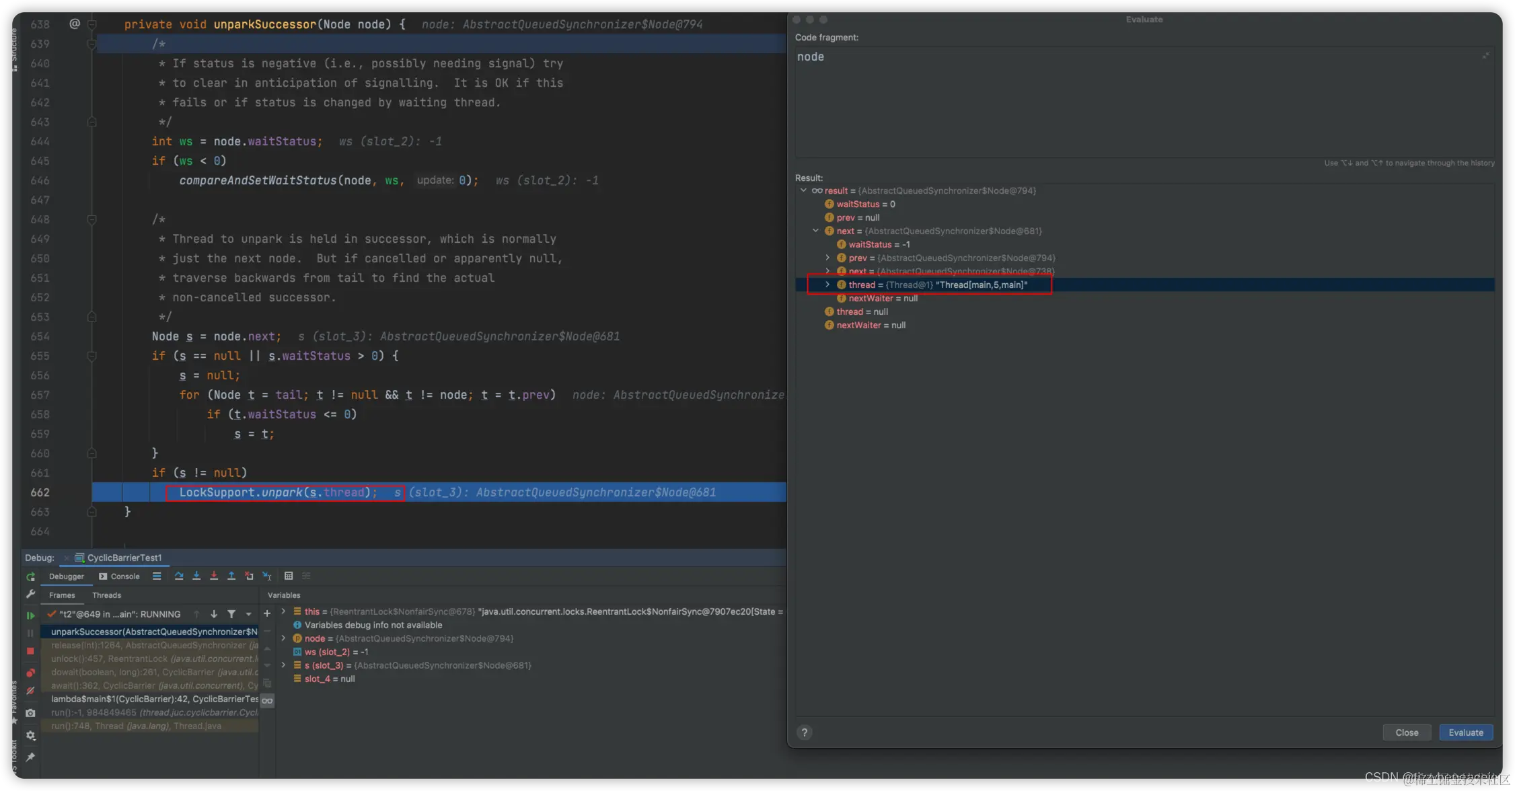
Task: Click the Structure tool window tab
Action: coord(15,50)
